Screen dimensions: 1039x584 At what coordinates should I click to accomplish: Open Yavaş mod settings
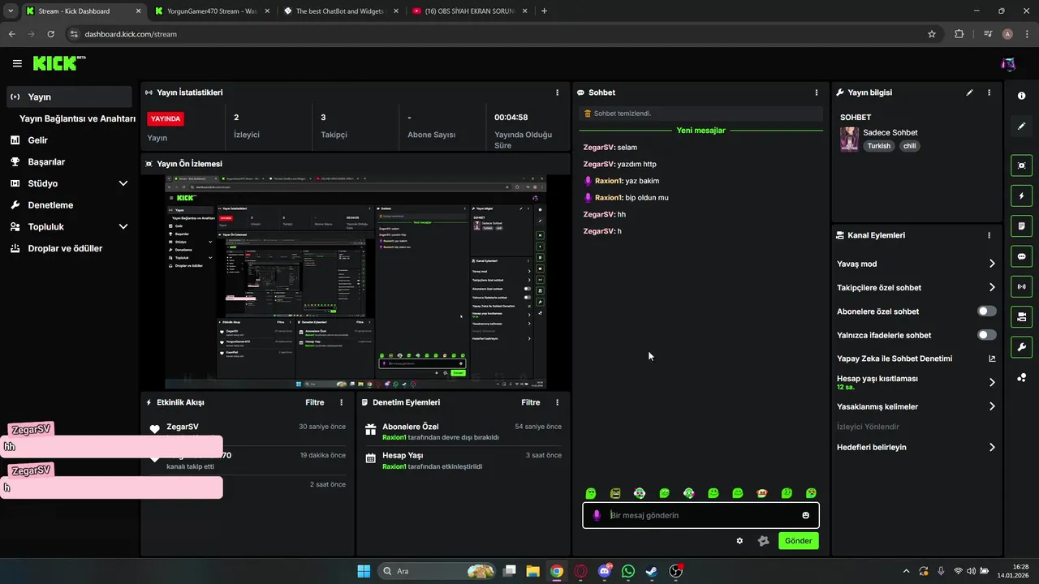click(916, 264)
